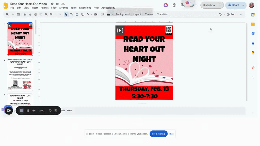
Task: Expand Share options dropdown arrow
Action: point(243,5)
